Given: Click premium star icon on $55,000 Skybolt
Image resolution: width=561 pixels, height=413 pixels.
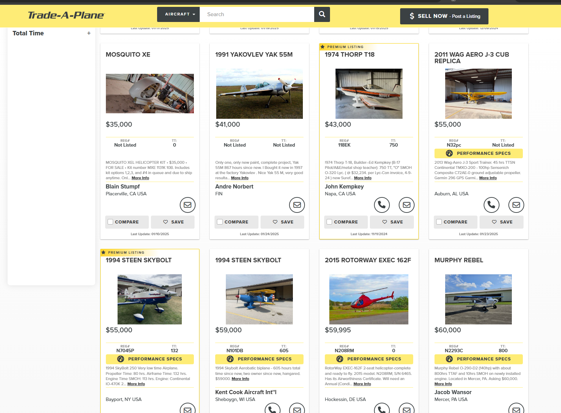Looking at the screenshot, I should click(x=103, y=252).
